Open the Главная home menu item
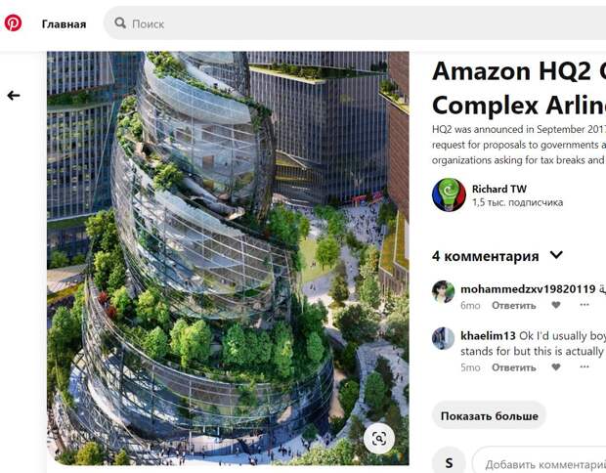 (64, 24)
